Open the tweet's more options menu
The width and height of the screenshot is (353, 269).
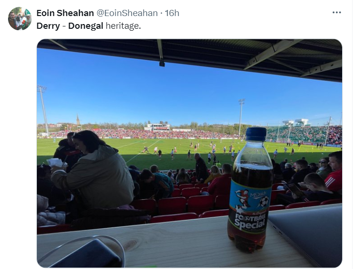click(336, 13)
